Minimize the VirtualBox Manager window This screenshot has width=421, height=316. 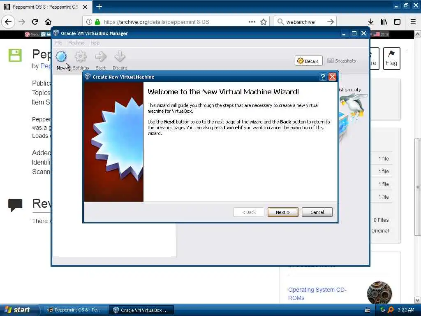344,34
